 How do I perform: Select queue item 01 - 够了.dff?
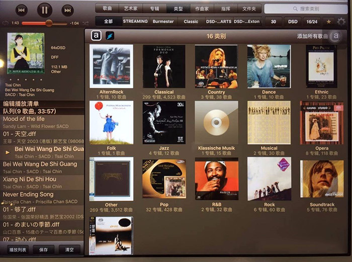(42, 213)
